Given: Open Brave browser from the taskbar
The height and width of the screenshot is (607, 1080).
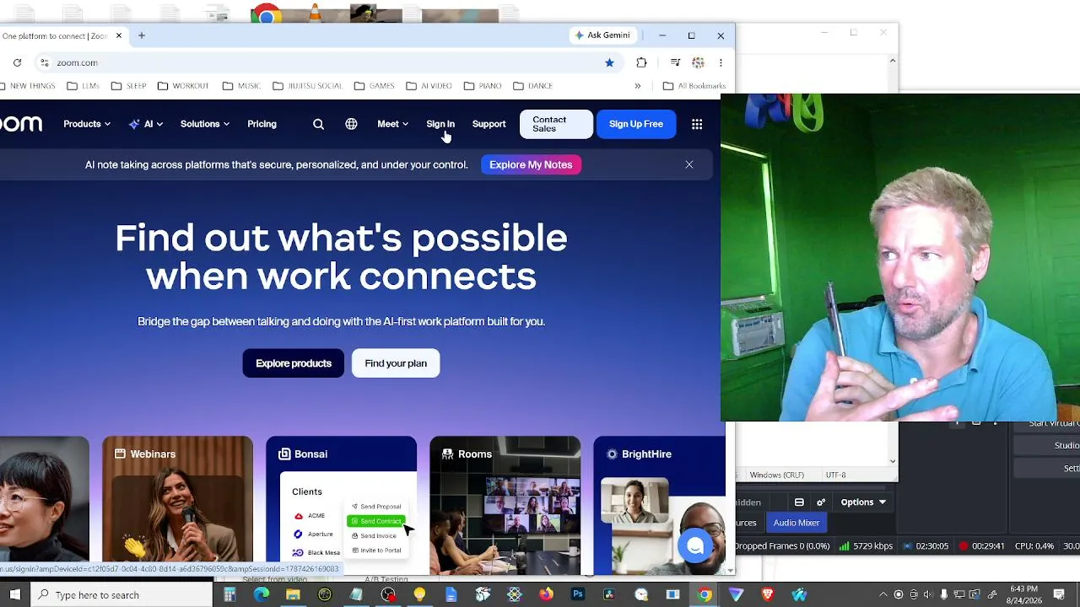Looking at the screenshot, I should click(x=768, y=594).
